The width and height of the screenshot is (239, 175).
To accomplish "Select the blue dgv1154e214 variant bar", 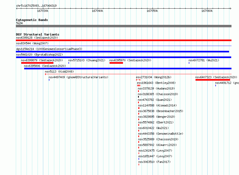I will pyautogui.click(x=122, y=52).
